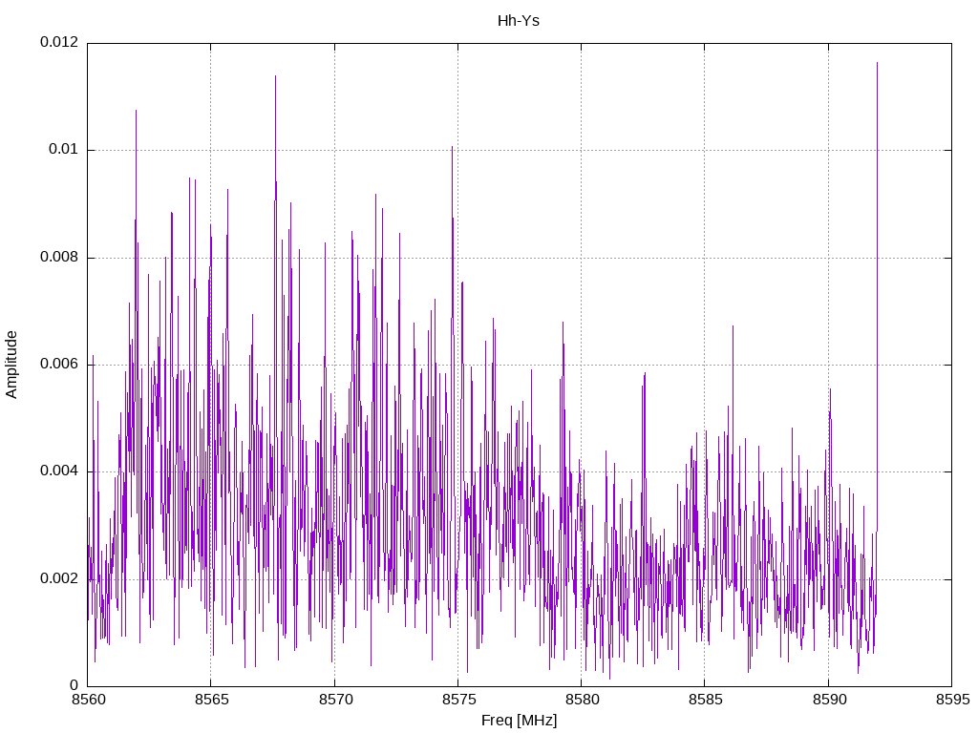Click the plot title Hh-Ys
Viewport: 978px width, 733px height.
[519, 21]
